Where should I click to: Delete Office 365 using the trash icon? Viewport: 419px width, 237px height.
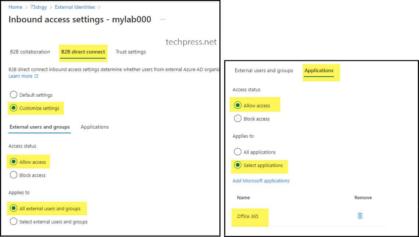pos(360,216)
